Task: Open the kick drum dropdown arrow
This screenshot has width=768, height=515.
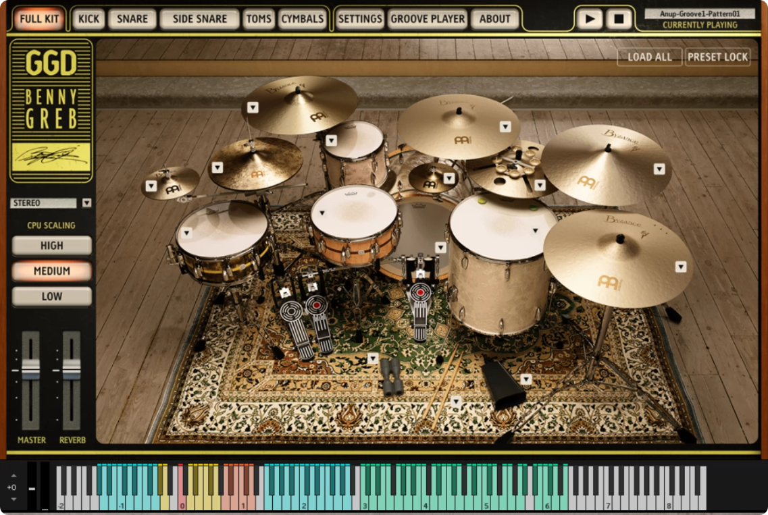Action: tap(441, 247)
